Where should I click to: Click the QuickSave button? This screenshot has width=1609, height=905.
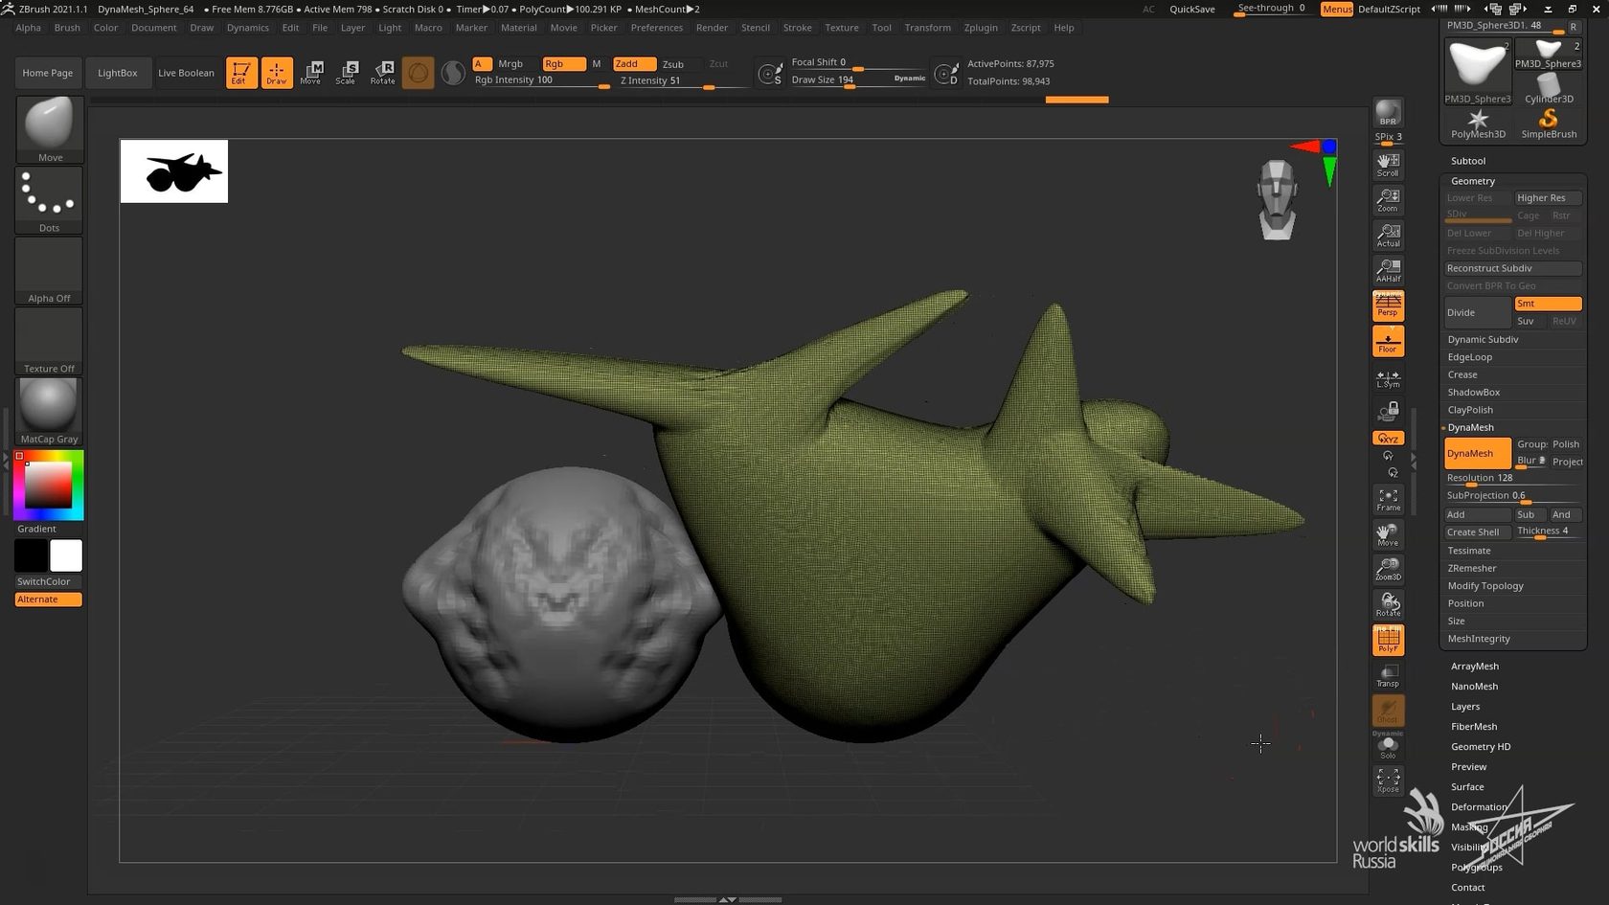[x=1191, y=9]
